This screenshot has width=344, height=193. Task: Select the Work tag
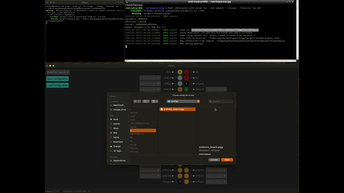[x=114, y=128]
